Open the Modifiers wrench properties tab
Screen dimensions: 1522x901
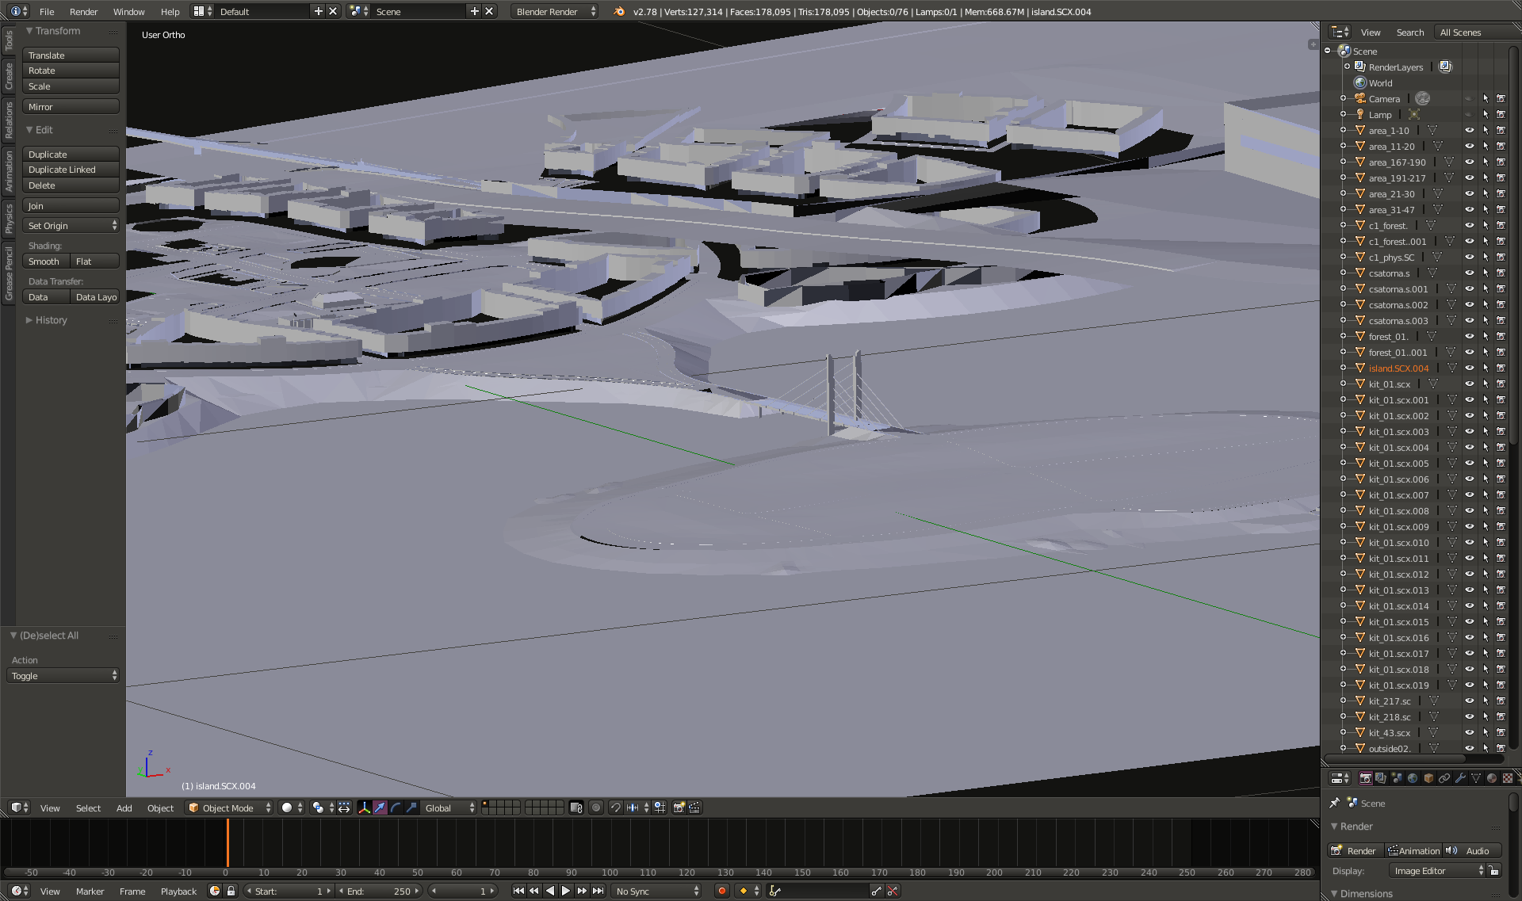(x=1460, y=778)
